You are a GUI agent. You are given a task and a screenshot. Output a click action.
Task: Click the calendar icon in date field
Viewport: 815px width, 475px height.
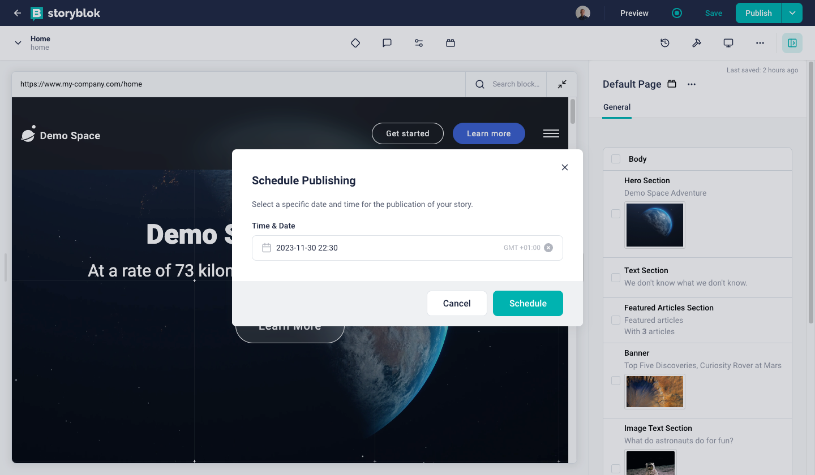267,248
